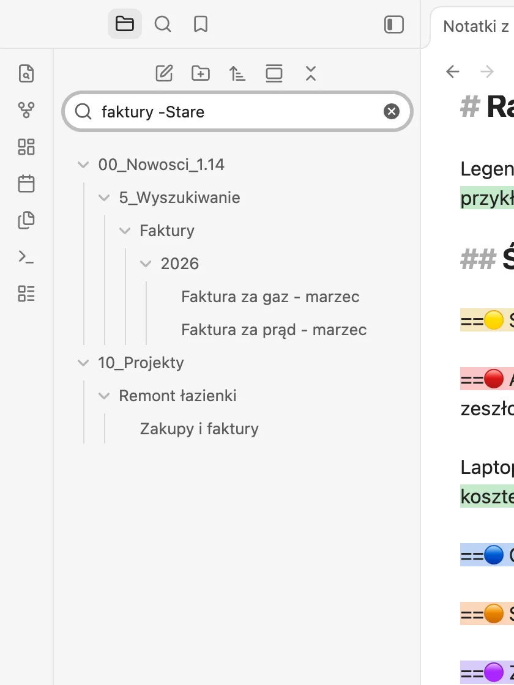Click magnifier icon inside filter field
Viewport: 514px width, 685px height.
(x=83, y=112)
